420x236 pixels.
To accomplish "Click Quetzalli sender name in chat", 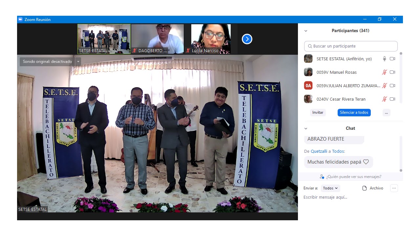I will coord(319,151).
